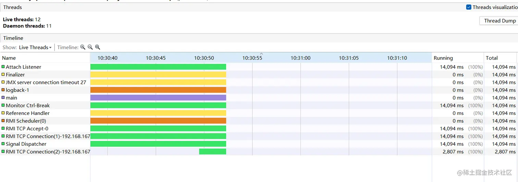Click the 10:30:55 time label
Screen dimensions: 518x182
pos(252,58)
